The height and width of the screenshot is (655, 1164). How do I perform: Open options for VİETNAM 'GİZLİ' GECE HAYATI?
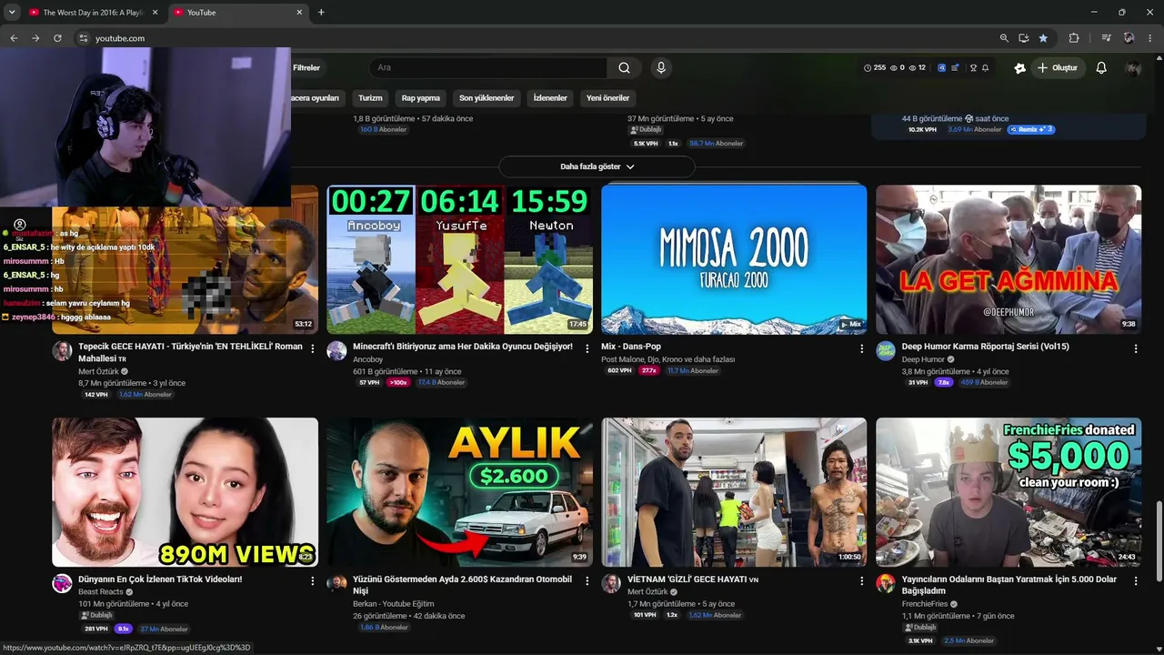point(862,581)
